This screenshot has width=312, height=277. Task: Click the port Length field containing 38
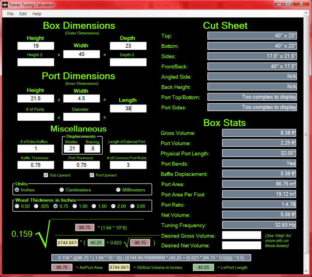point(128,109)
